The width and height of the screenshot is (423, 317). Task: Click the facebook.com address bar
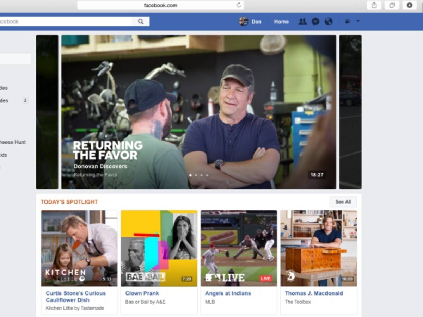160,5
